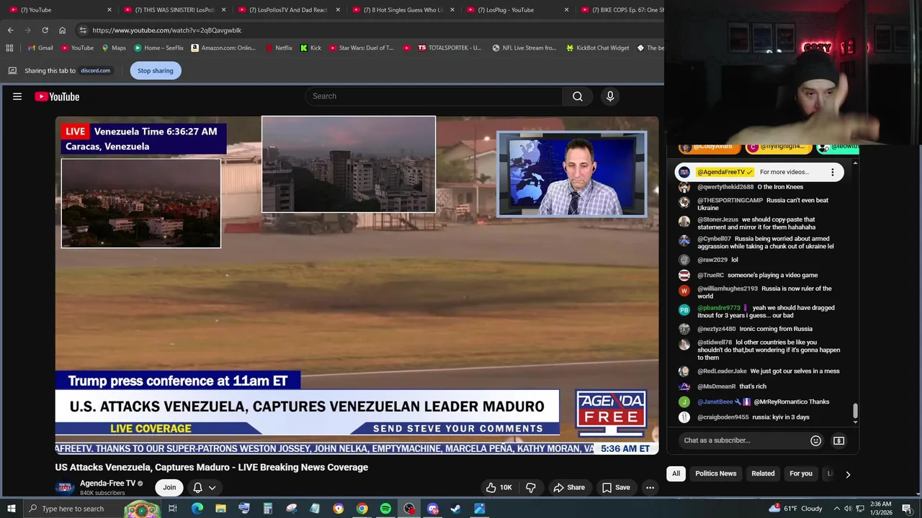Open the Gmail bookmark
This screenshot has height=518, width=922.
point(39,48)
